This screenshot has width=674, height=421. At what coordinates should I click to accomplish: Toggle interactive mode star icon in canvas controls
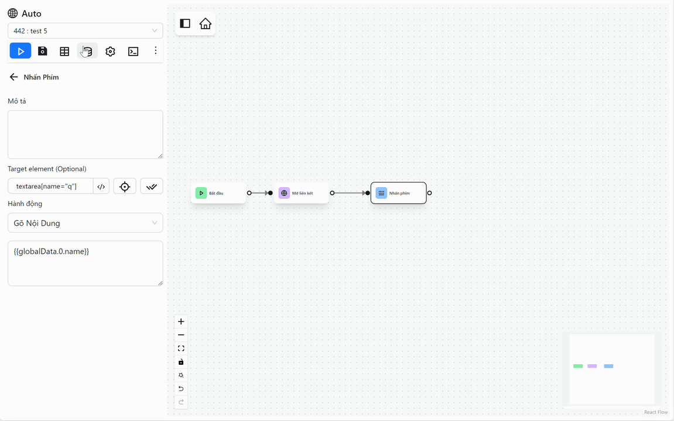click(x=181, y=375)
